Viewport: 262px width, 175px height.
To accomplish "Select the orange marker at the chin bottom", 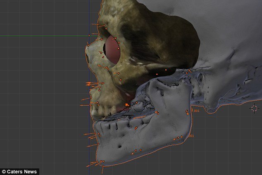I will coord(102,162).
